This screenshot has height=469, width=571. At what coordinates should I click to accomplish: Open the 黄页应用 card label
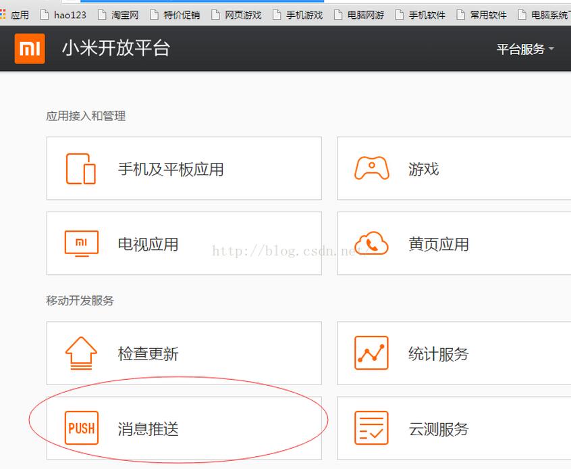[439, 245]
